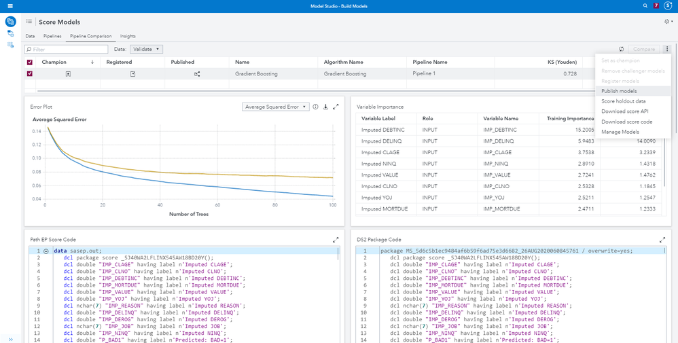Download the Error Plot data

(325, 107)
